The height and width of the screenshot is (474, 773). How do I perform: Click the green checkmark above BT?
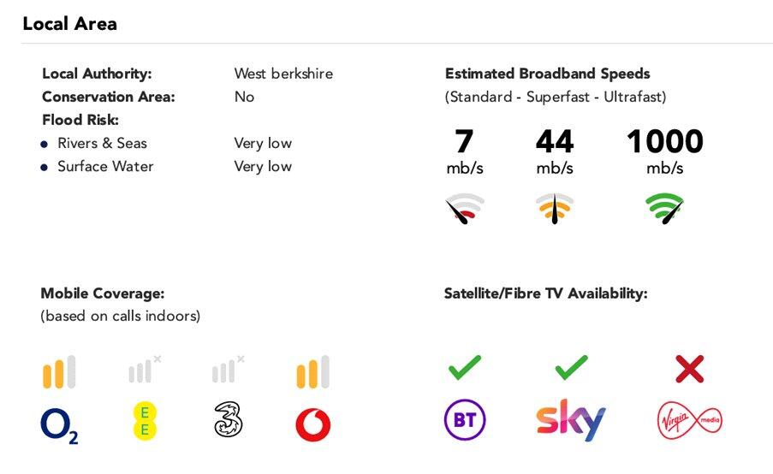click(465, 368)
